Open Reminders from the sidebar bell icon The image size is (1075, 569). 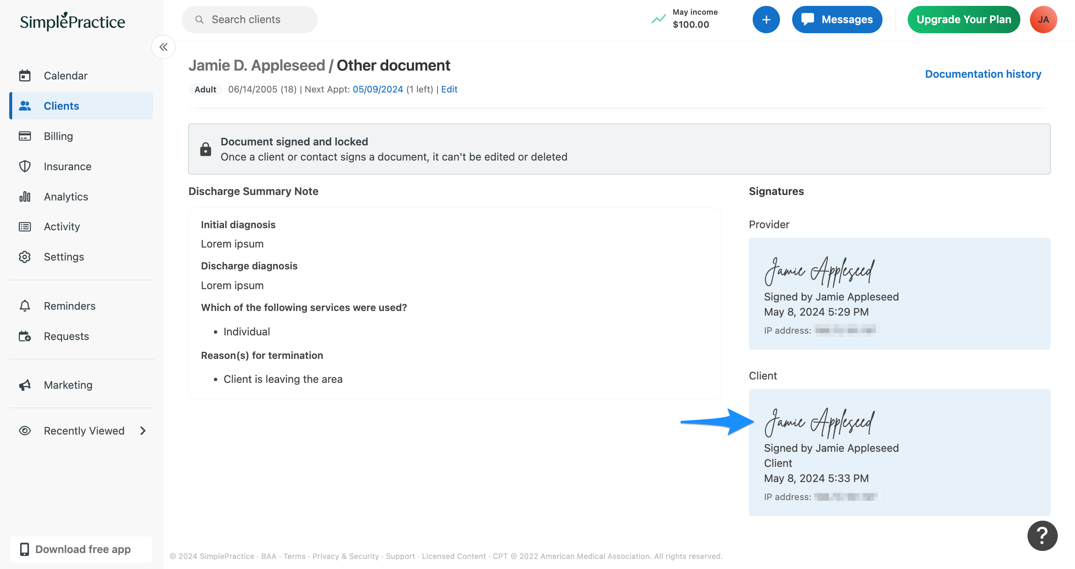pyautogui.click(x=25, y=306)
